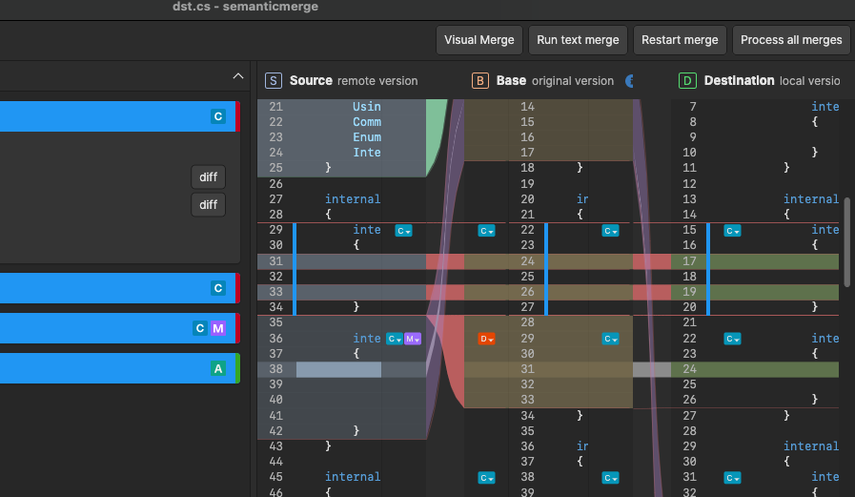Select highlighted Destination line 17
Image resolution: width=855 pixels, height=497 pixels.
pyautogui.click(x=755, y=261)
